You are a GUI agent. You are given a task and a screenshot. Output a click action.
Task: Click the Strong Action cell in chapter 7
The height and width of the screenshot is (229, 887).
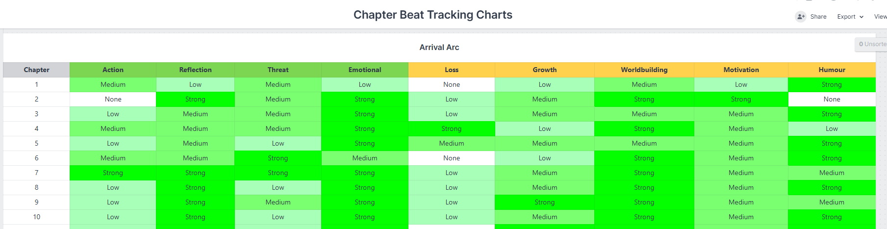pyautogui.click(x=113, y=173)
